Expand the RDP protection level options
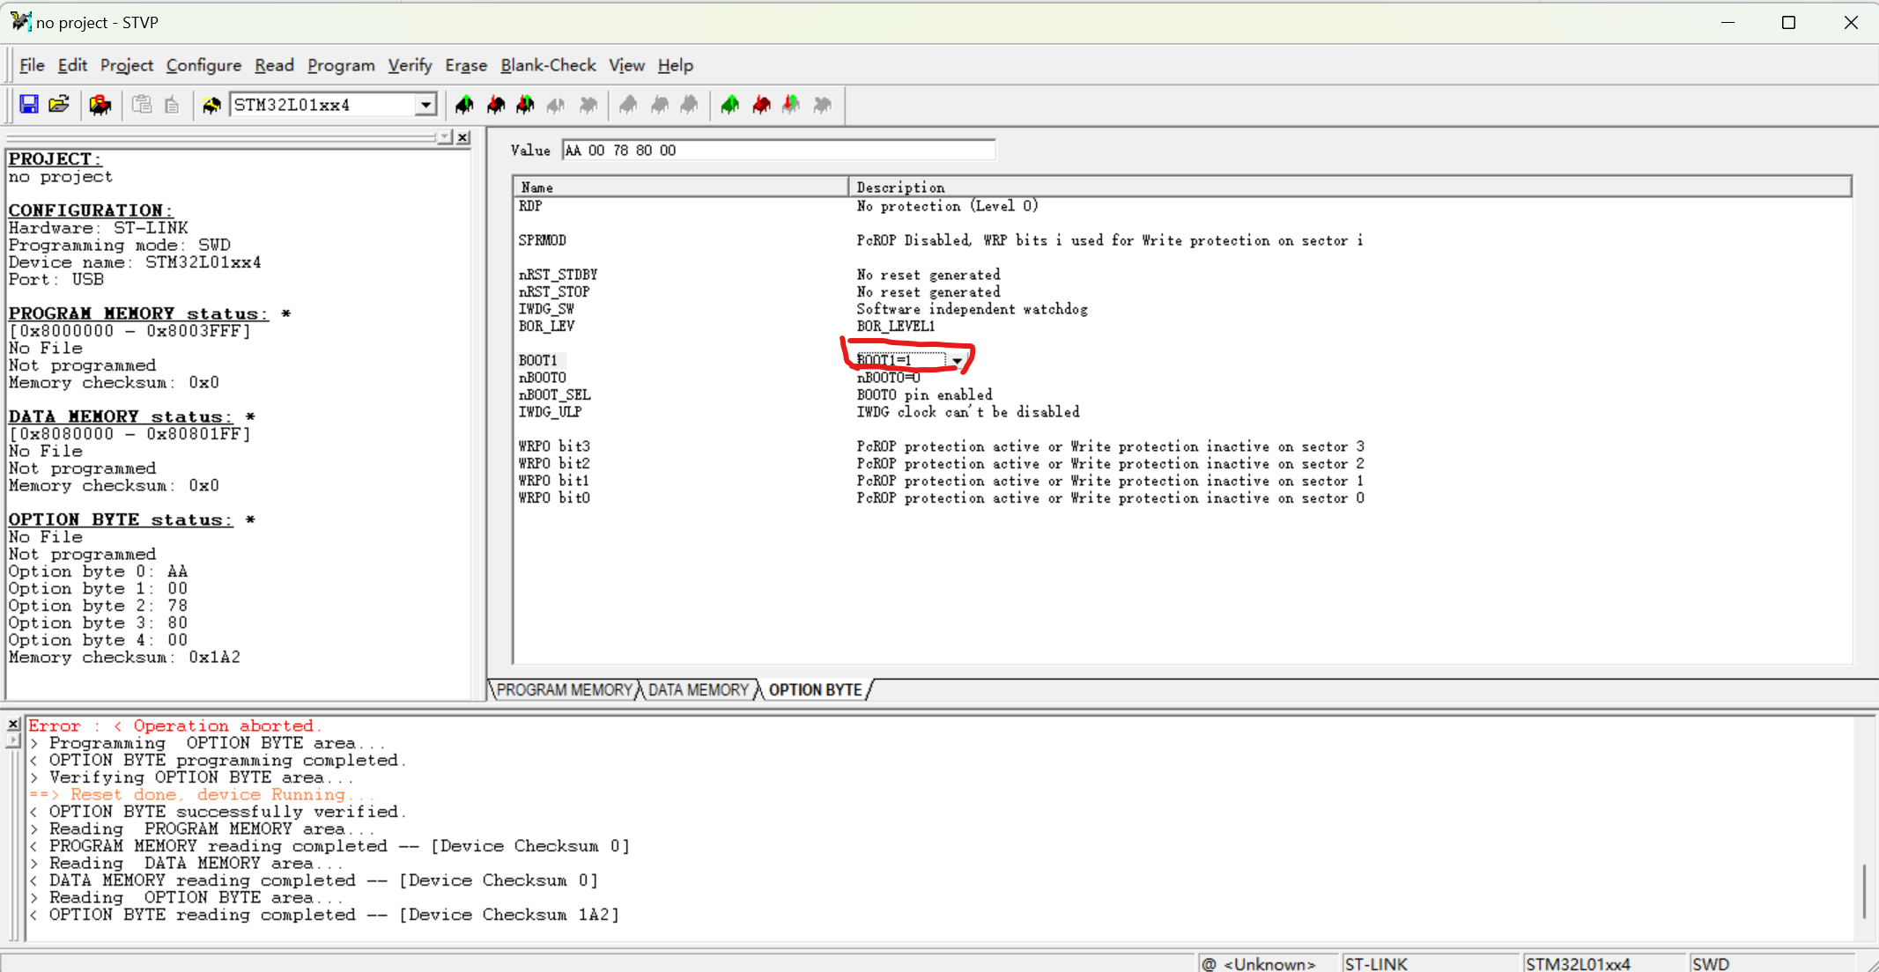 947,205
